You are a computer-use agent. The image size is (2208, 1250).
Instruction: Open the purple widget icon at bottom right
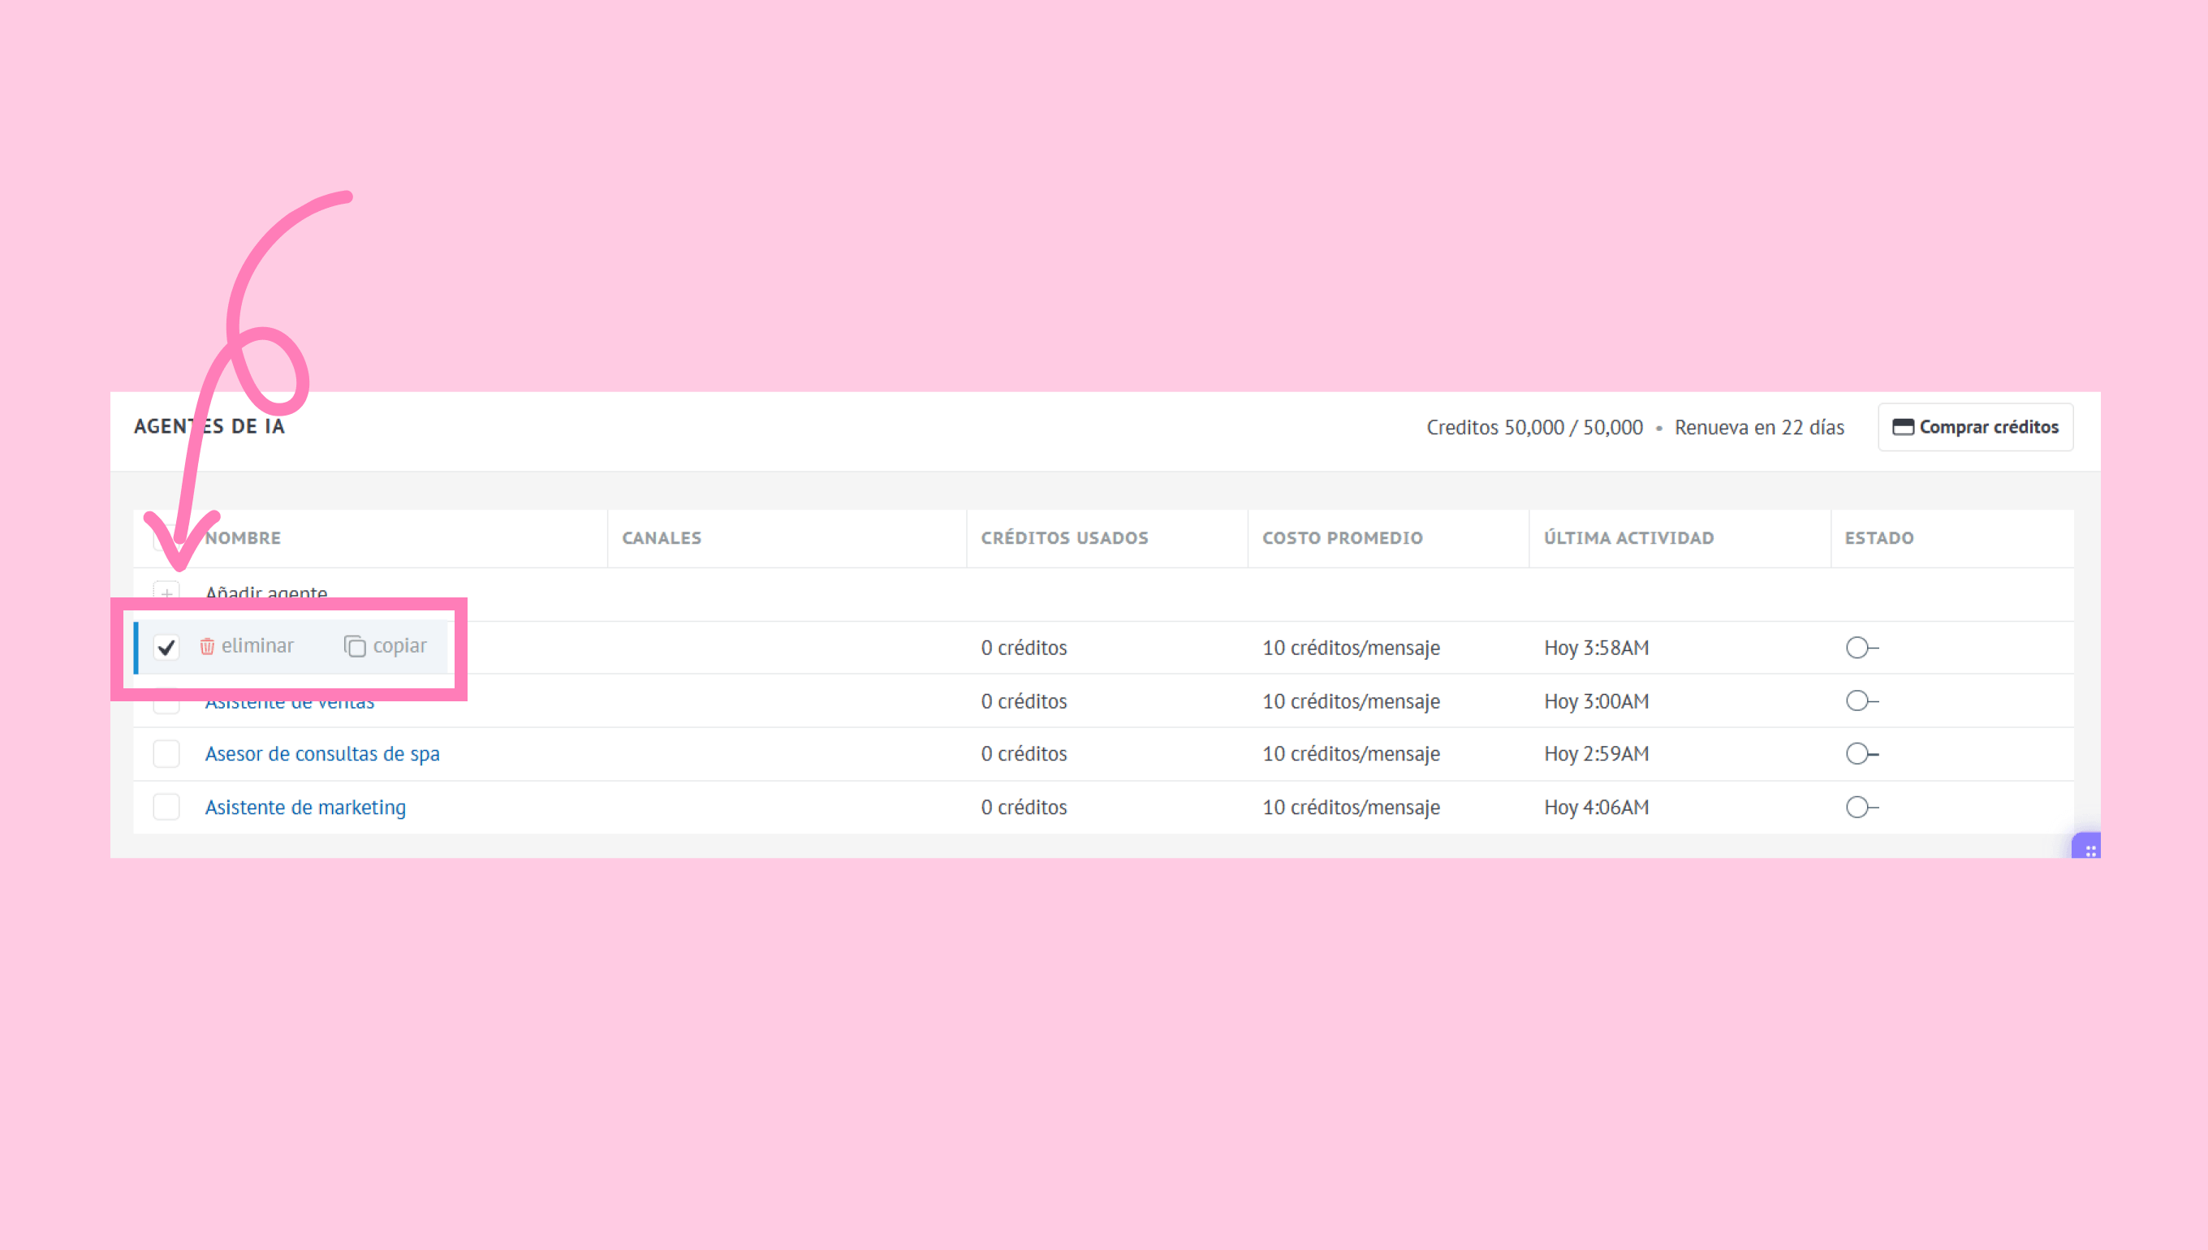click(x=2087, y=847)
